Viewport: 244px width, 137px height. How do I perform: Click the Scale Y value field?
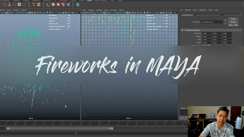217,40
